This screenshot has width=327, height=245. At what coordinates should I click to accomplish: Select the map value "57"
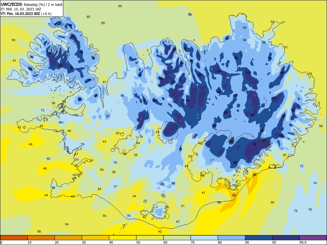(x=104, y=82)
